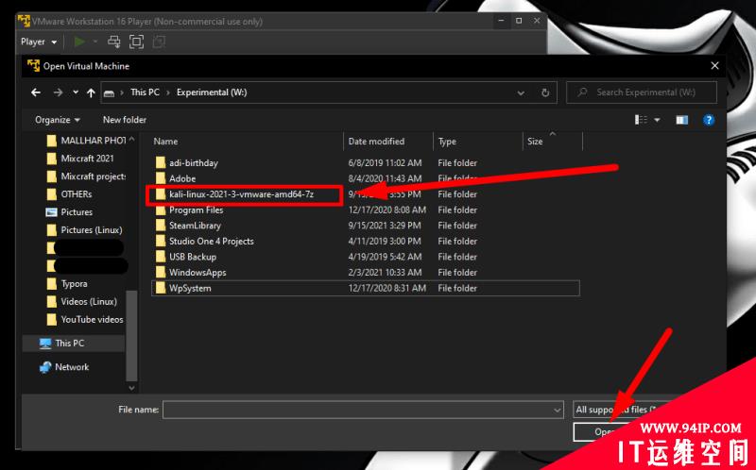The height and width of the screenshot is (470, 756).
Task: Select the SteamLibrary folder
Action: point(195,226)
